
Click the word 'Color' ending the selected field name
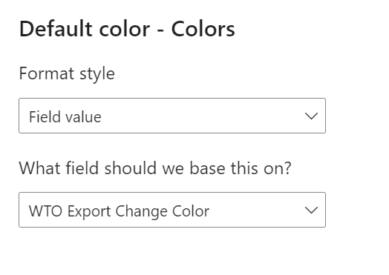[x=191, y=211]
